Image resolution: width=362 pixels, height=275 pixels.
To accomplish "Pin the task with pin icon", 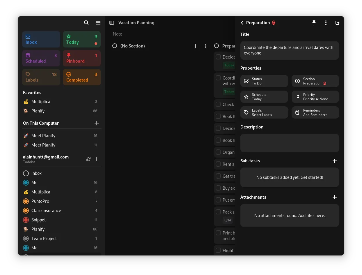I will click(314, 23).
